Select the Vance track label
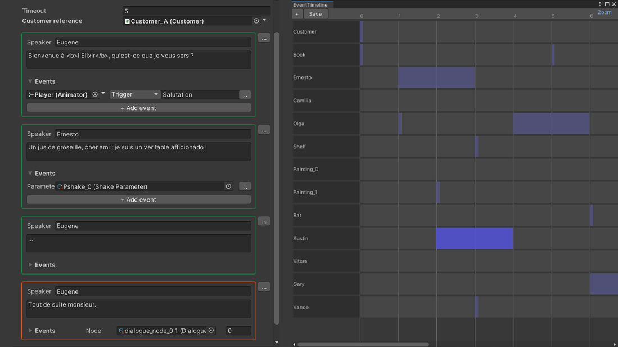618x347 pixels. [301, 307]
